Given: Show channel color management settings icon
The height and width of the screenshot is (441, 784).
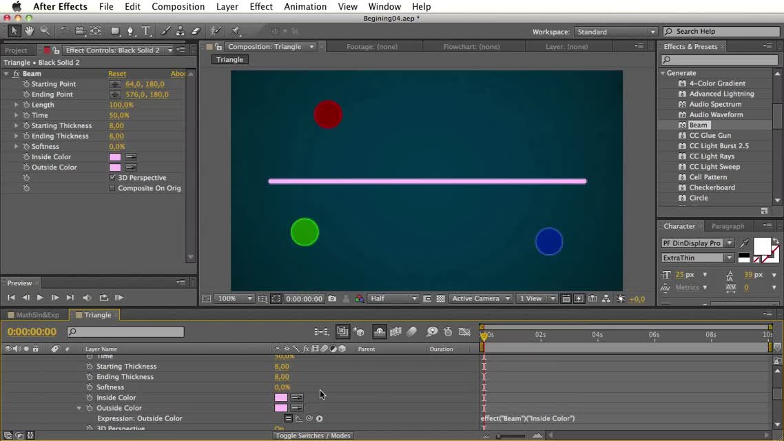Looking at the screenshot, I should point(359,298).
